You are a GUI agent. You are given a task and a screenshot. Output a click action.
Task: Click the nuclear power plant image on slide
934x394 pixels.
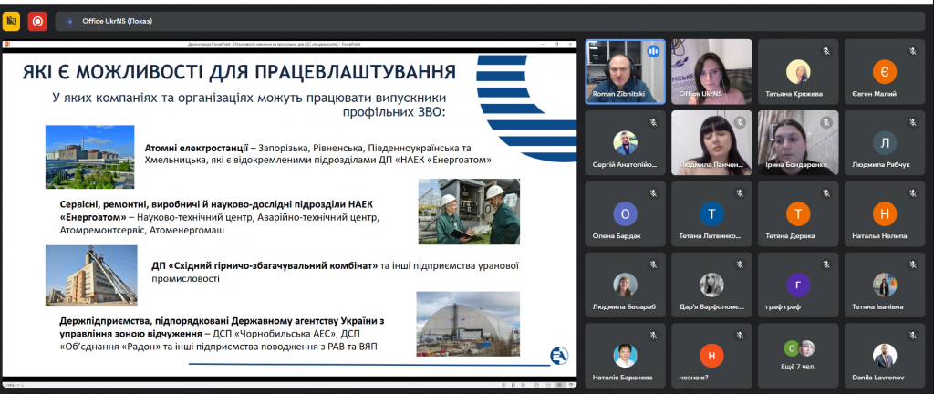(x=88, y=150)
